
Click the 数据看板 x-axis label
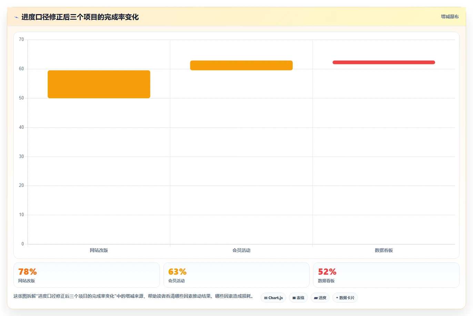click(384, 250)
